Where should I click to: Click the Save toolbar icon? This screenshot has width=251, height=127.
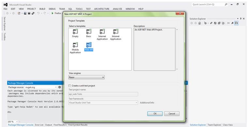(29, 13)
